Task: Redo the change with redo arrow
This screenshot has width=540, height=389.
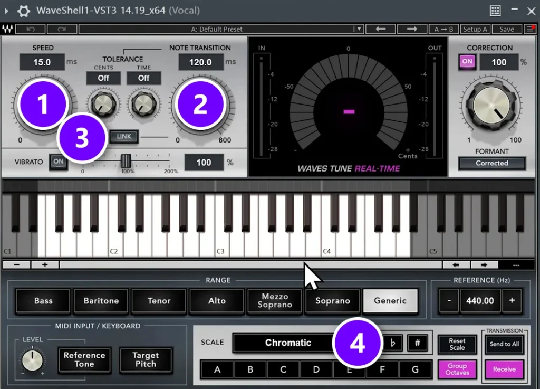Action: pos(62,29)
